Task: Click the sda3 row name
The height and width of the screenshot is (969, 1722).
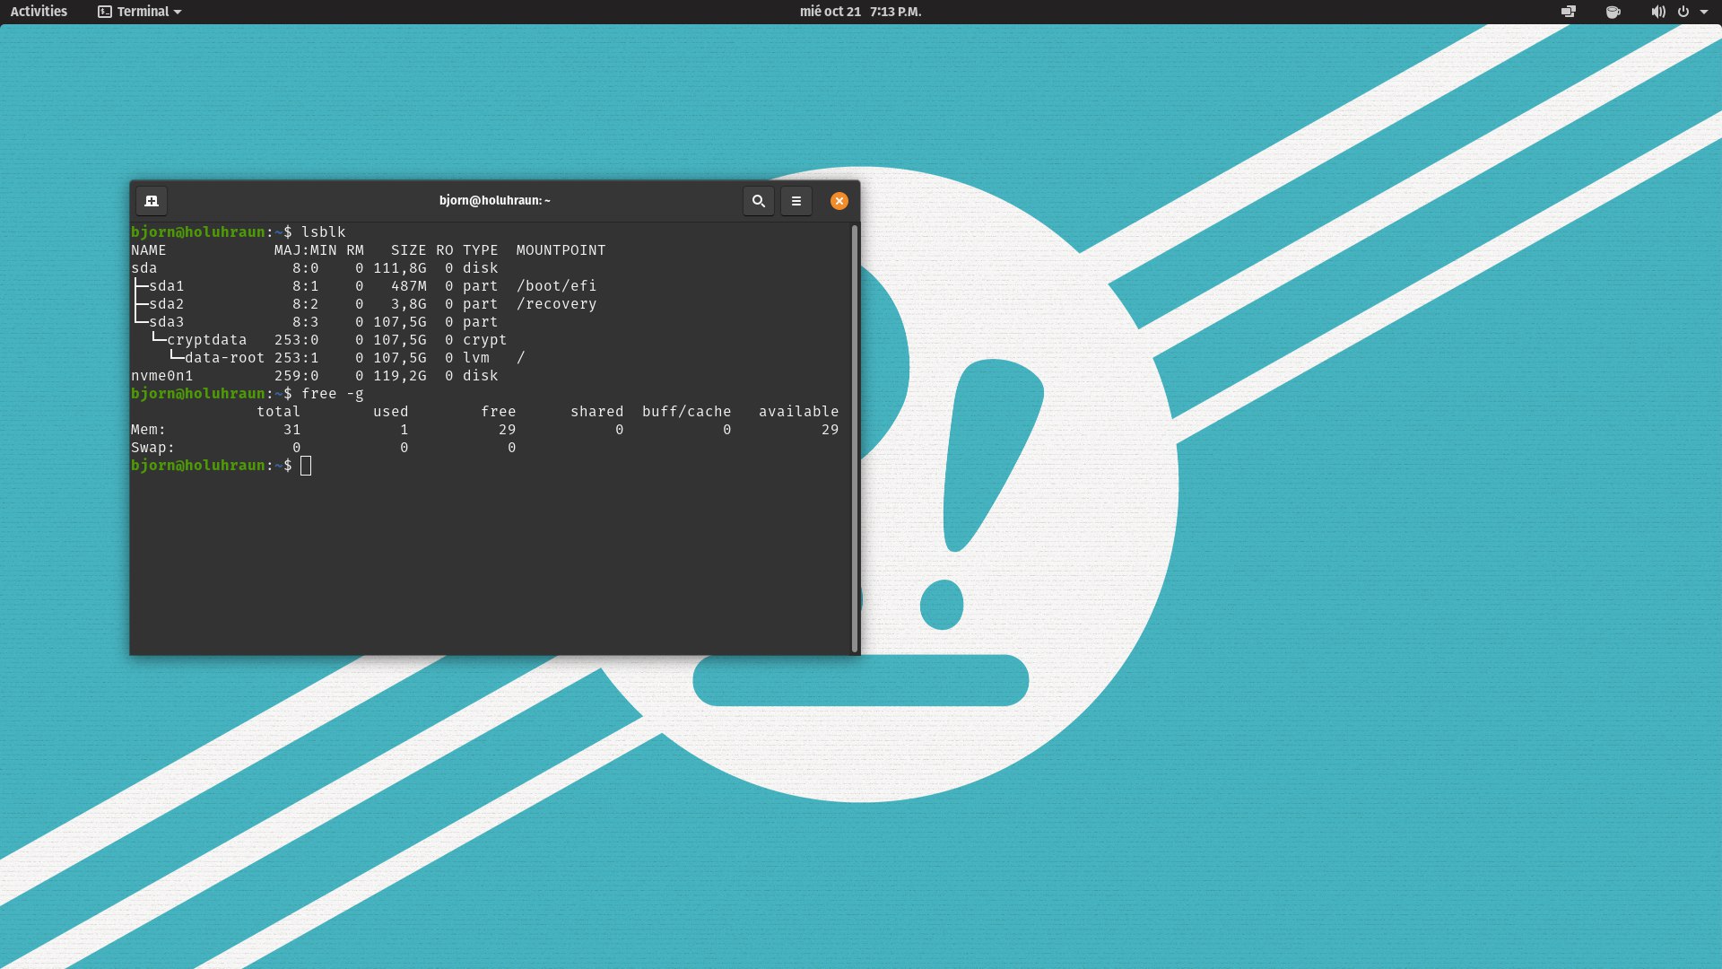Action: [167, 321]
